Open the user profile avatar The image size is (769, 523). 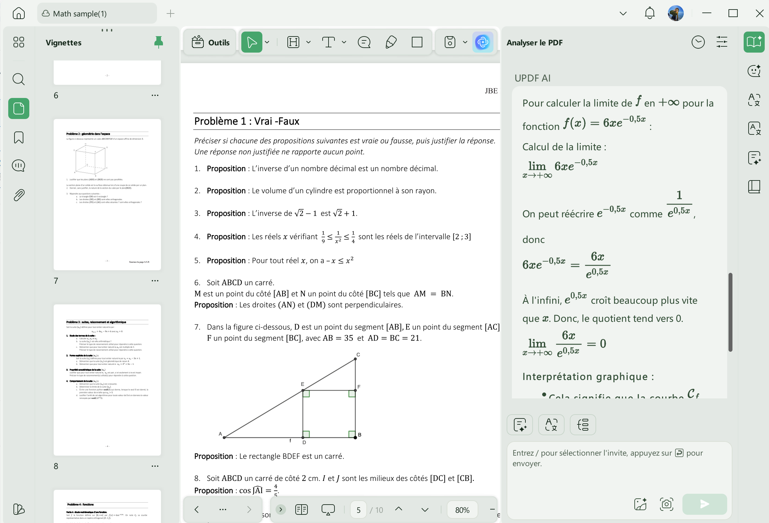click(676, 13)
